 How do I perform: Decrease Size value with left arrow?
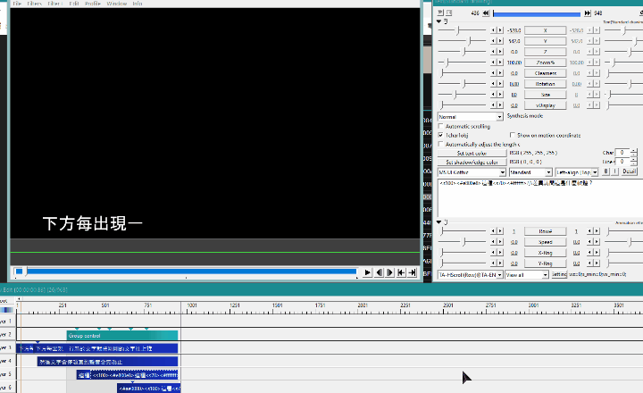point(493,95)
